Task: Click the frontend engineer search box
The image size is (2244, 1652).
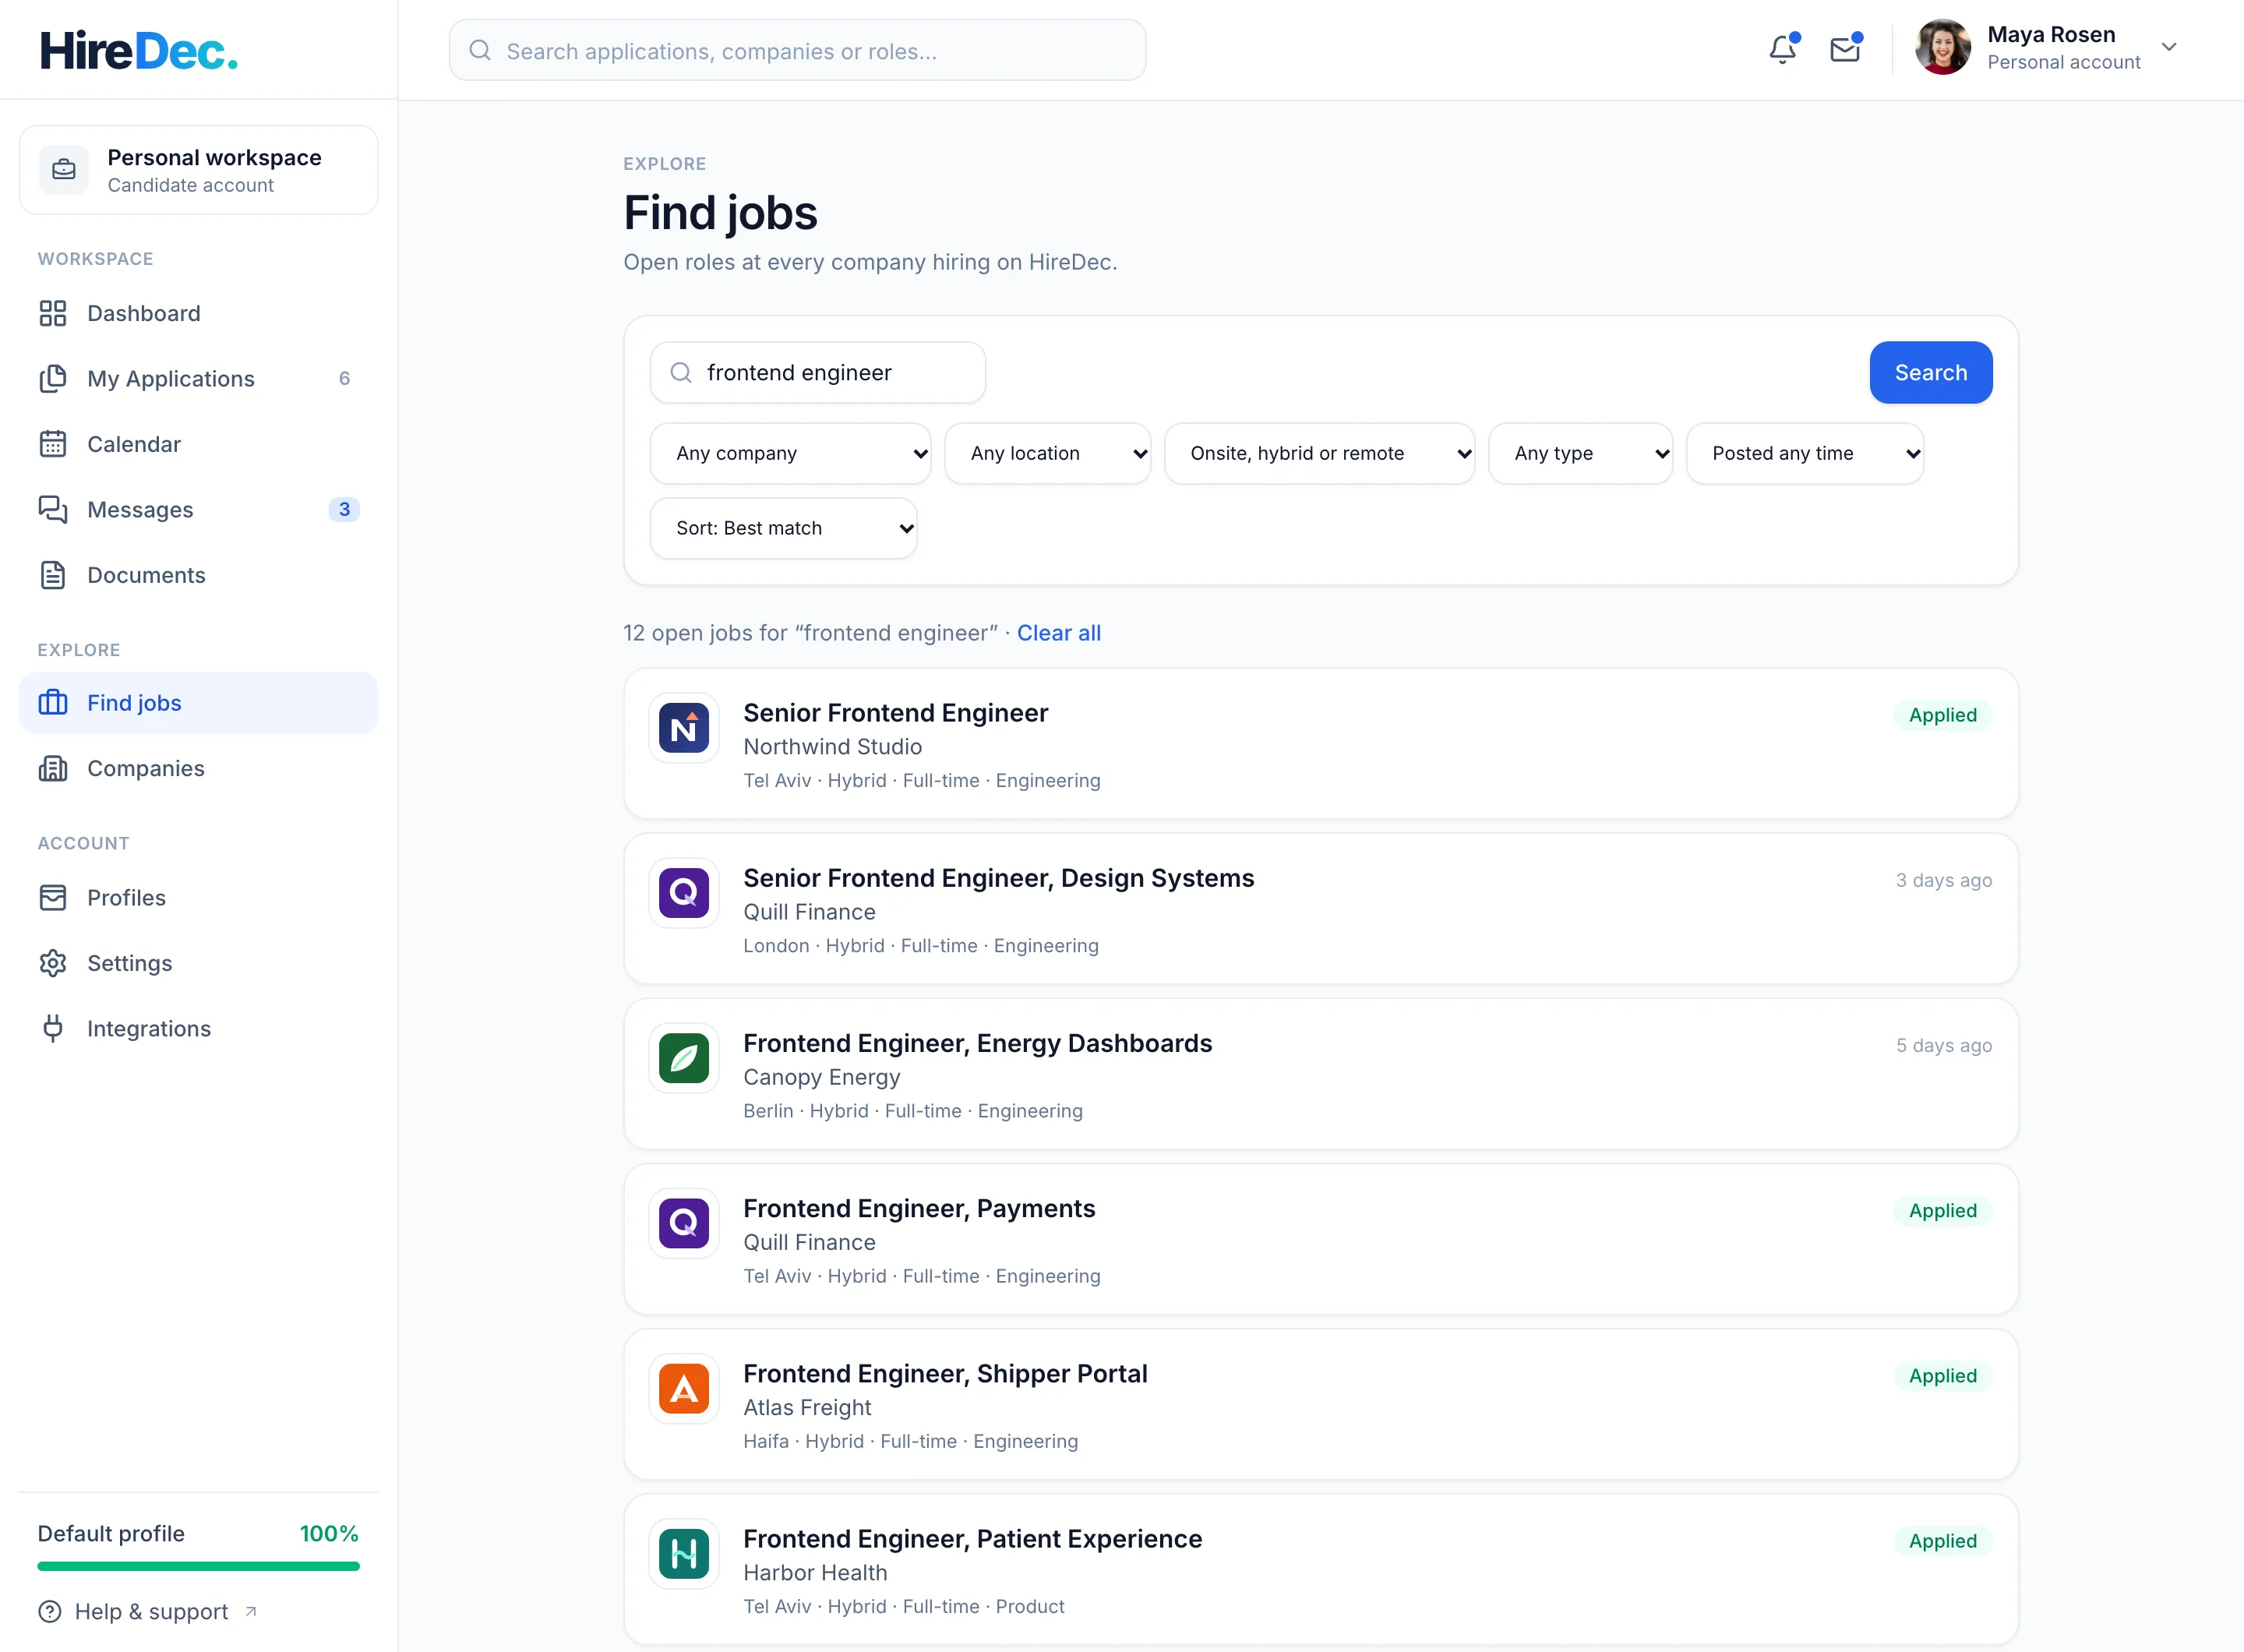Action: click(818, 372)
